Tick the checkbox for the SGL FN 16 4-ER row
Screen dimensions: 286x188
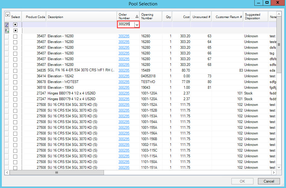pos(15,71)
